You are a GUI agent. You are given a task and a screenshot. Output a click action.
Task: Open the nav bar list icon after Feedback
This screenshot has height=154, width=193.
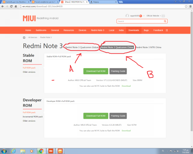pos(166,30)
